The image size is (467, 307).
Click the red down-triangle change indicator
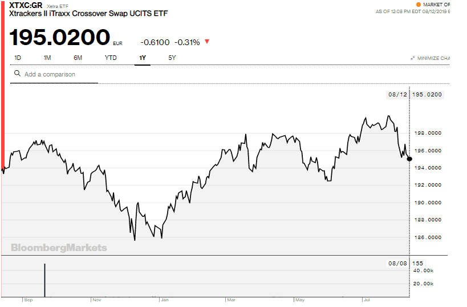pos(206,42)
